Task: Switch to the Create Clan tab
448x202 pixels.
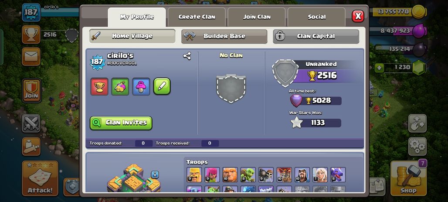Action: click(197, 17)
